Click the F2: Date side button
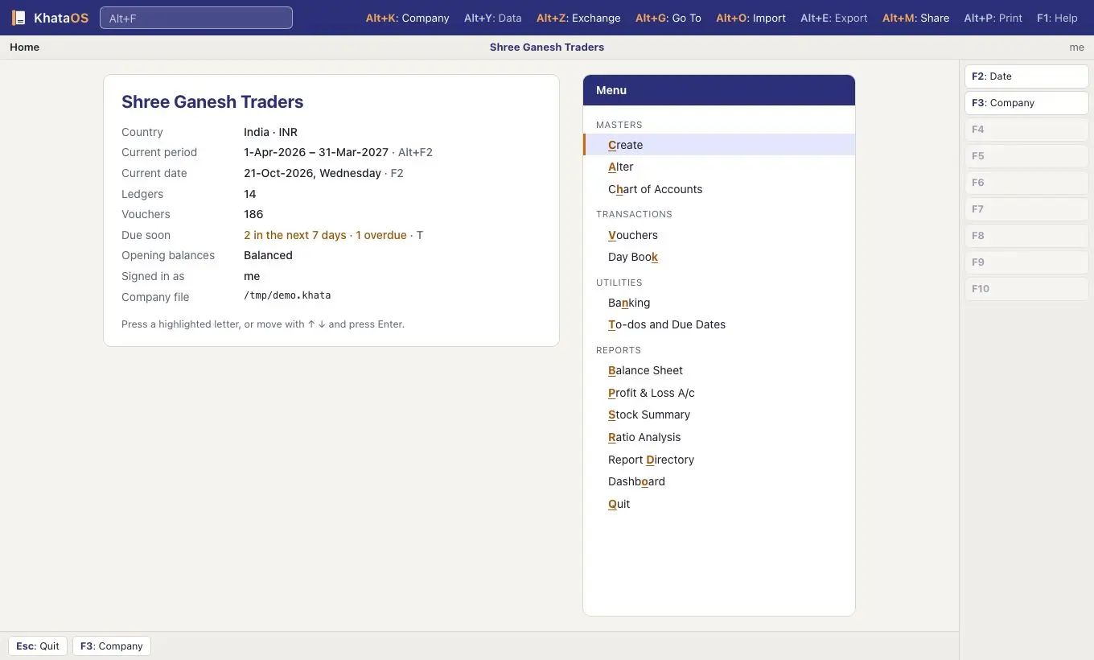This screenshot has height=660, width=1094. 1026,76
